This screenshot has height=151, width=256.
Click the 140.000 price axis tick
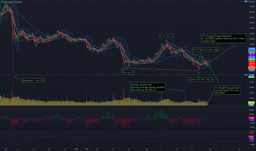coord(252,44)
